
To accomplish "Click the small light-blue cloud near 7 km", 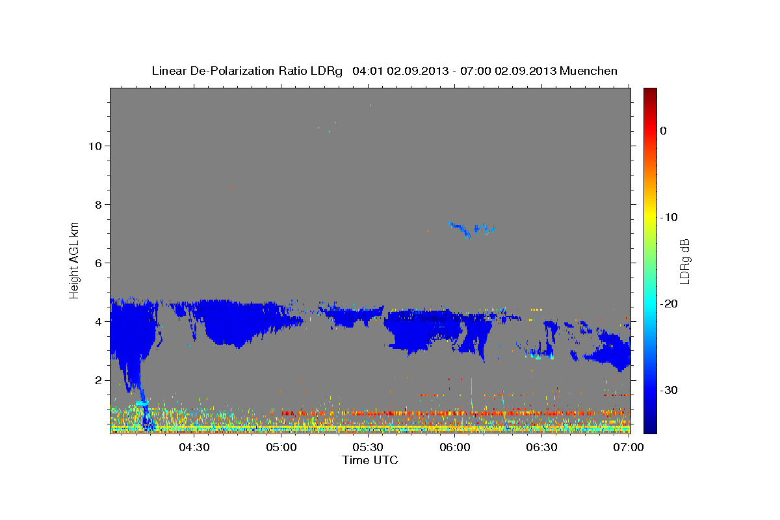I will tap(471, 229).
